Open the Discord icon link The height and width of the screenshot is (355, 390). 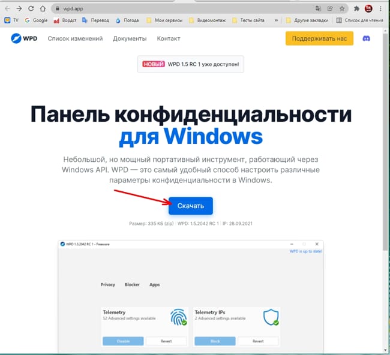[x=366, y=38]
